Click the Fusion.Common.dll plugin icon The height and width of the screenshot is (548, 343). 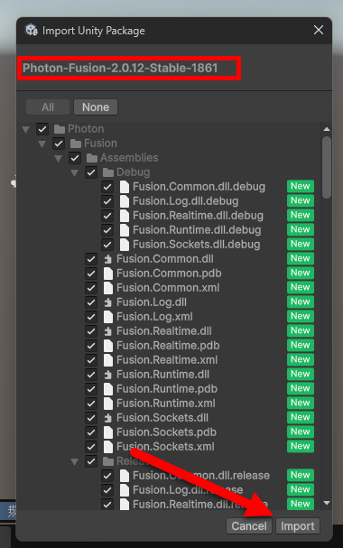pos(108,259)
